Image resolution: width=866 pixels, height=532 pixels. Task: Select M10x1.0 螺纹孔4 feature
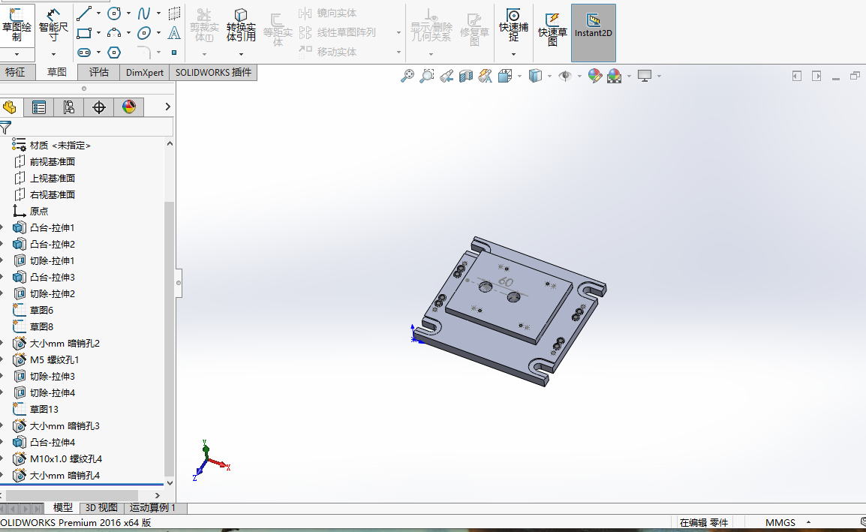(66, 459)
